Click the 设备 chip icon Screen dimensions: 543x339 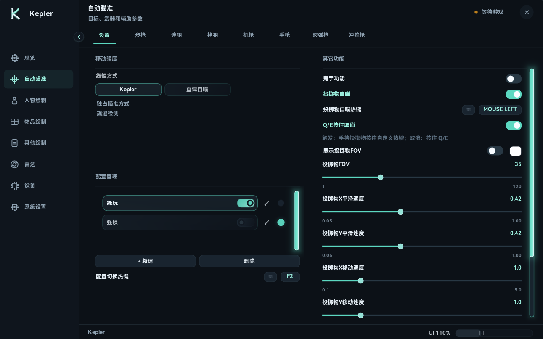click(15, 185)
